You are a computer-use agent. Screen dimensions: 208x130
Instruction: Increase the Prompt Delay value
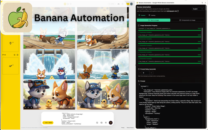151,73
